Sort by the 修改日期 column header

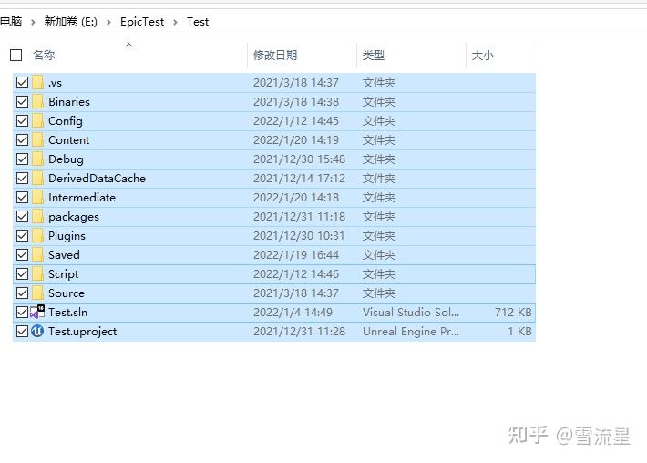pos(275,55)
